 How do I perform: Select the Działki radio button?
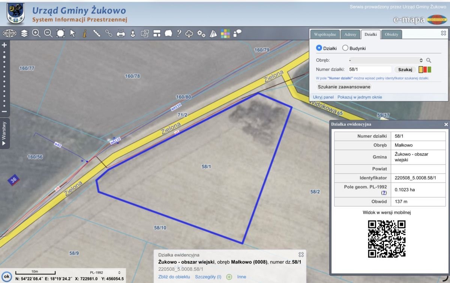(319, 48)
